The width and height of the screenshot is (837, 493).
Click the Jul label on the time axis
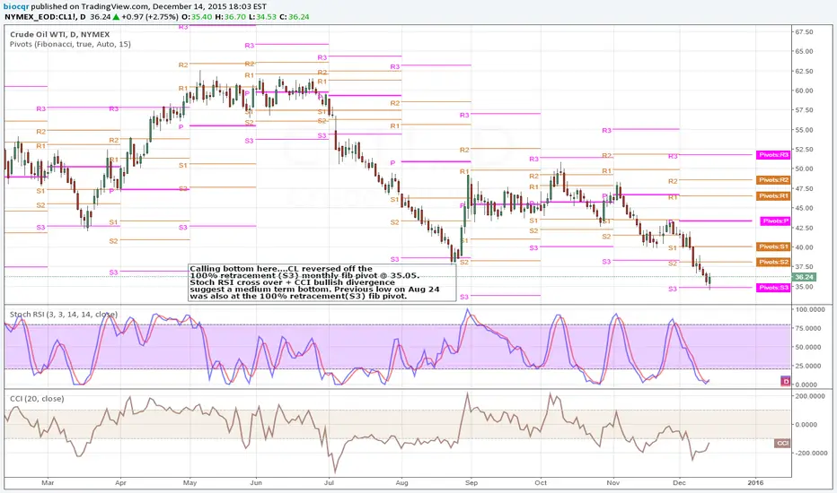tap(329, 483)
